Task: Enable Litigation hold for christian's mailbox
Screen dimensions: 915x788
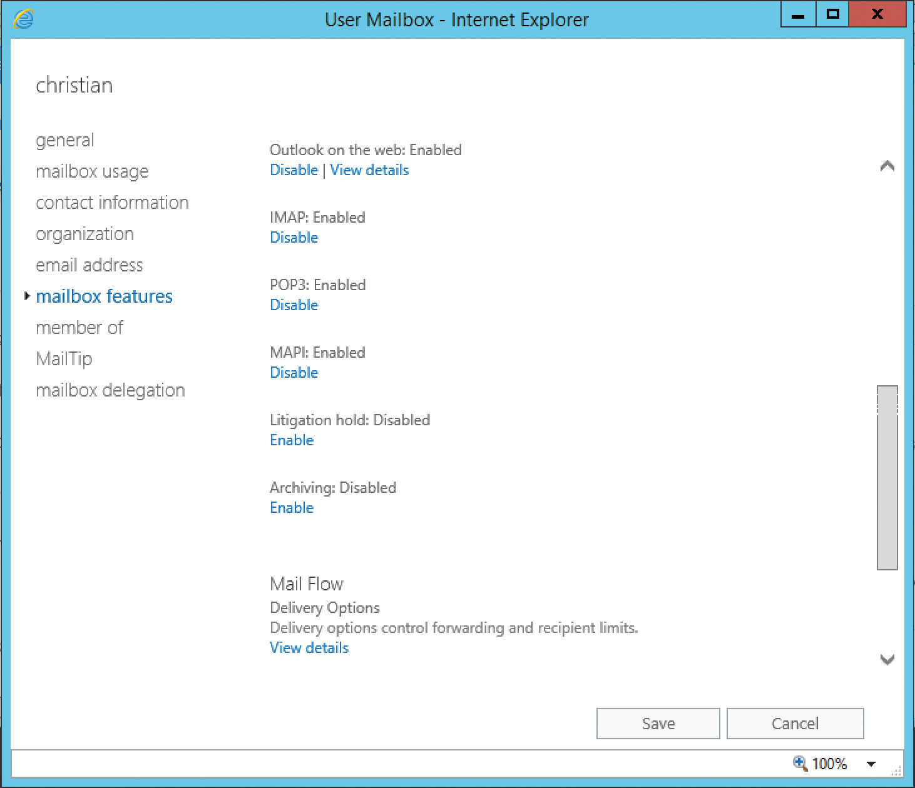Action: tap(292, 440)
